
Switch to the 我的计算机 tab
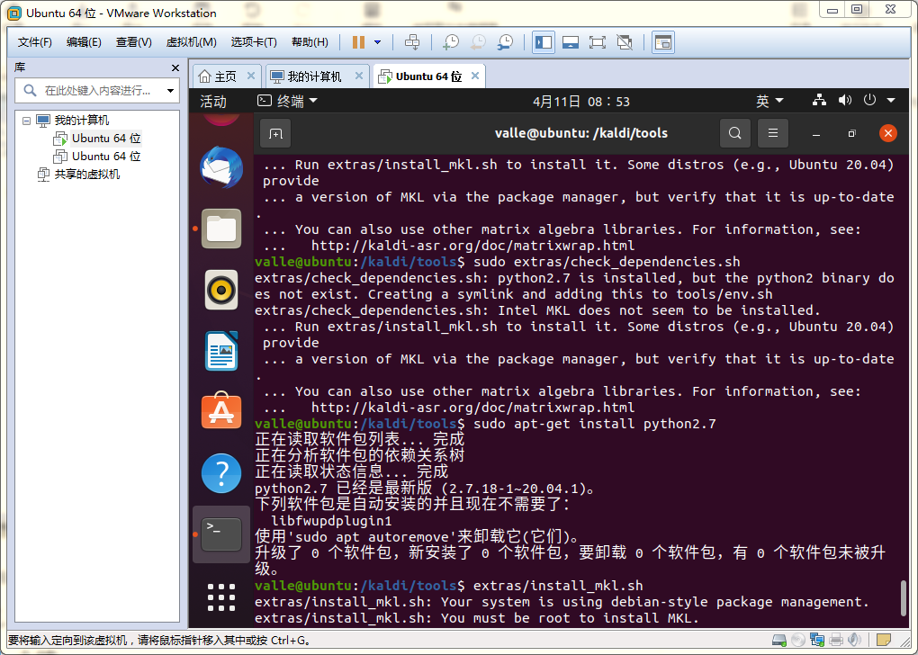314,76
